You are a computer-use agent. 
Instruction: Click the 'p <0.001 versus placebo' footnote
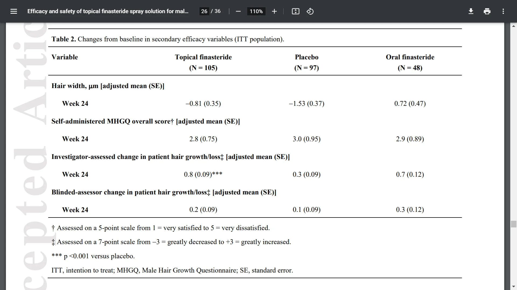click(x=93, y=256)
